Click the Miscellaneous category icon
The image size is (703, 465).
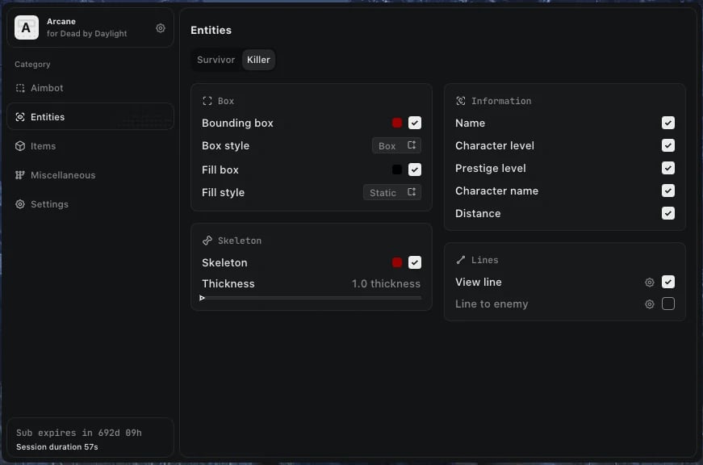coord(20,175)
